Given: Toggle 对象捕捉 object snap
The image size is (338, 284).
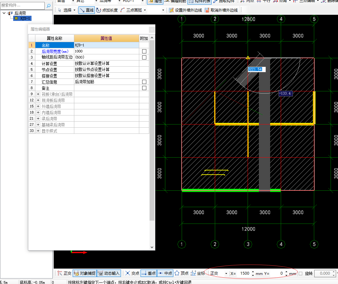Looking at the screenshot, I should pos(85,273).
